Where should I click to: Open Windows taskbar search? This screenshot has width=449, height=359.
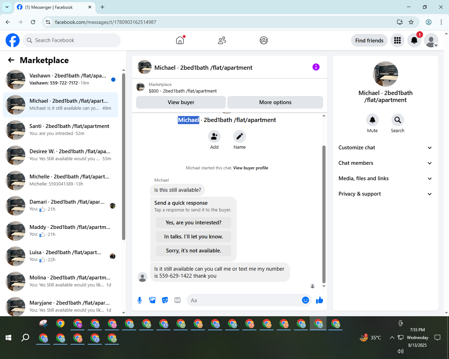(x=25, y=338)
